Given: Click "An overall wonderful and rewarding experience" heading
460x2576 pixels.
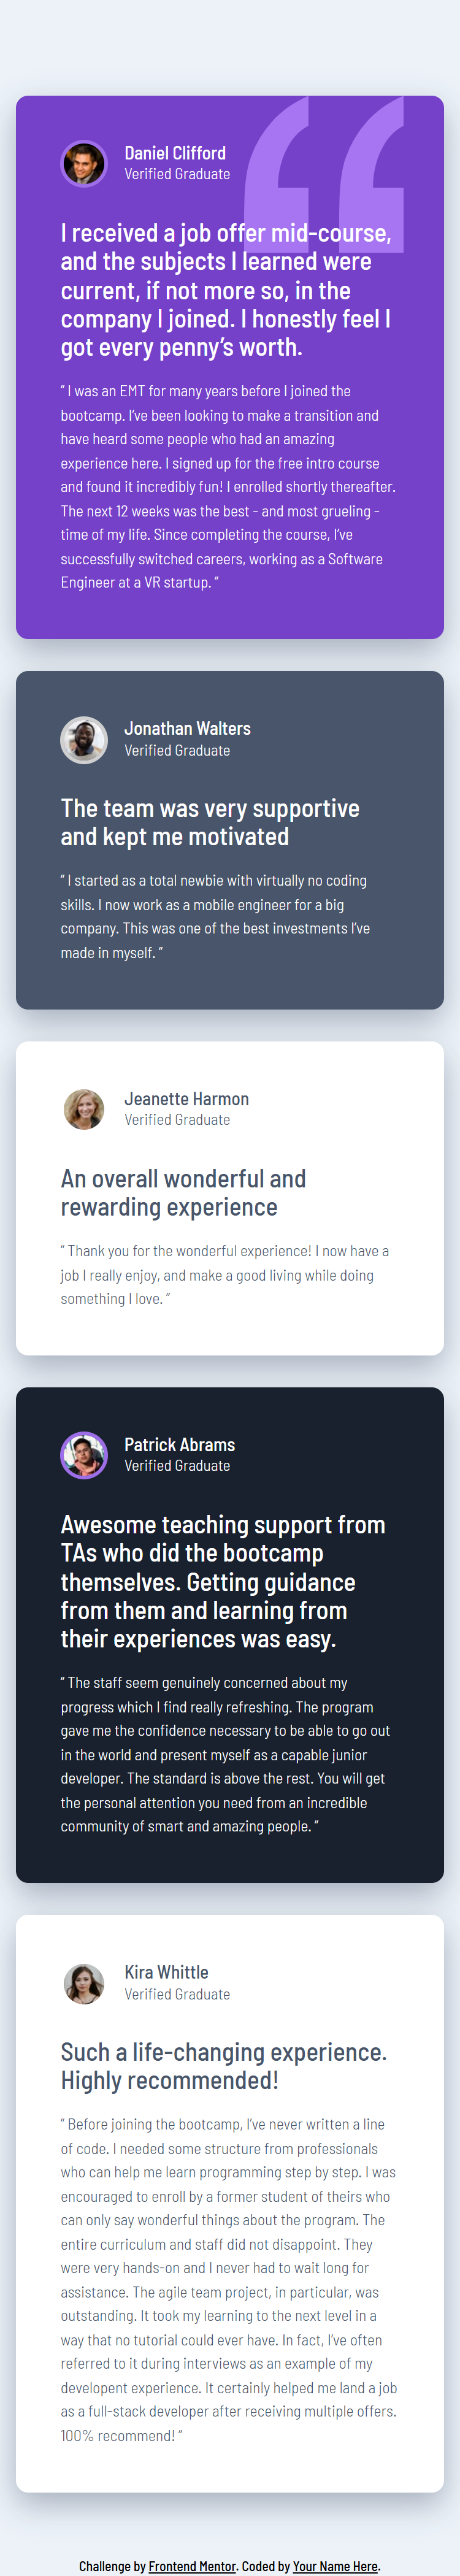Looking at the screenshot, I should click(x=183, y=1193).
